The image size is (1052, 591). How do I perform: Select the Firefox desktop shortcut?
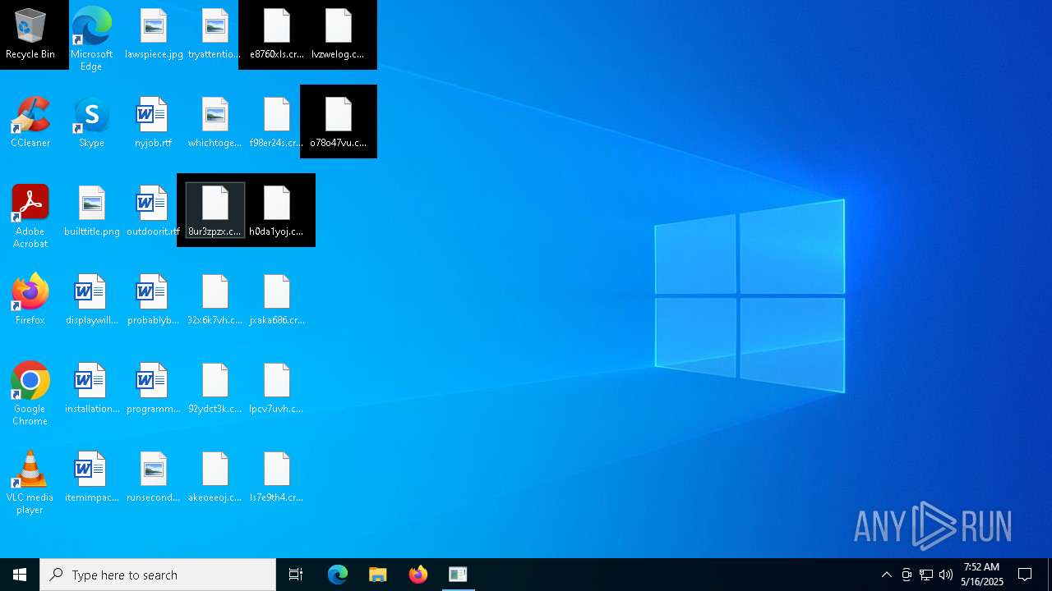pyautogui.click(x=30, y=300)
